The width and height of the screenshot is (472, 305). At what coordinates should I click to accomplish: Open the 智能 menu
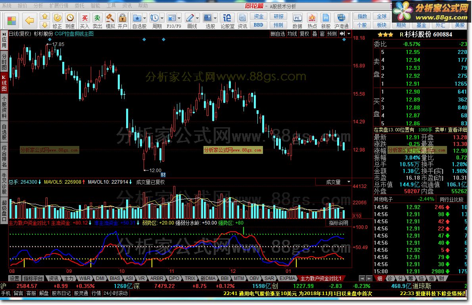pos(96,6)
